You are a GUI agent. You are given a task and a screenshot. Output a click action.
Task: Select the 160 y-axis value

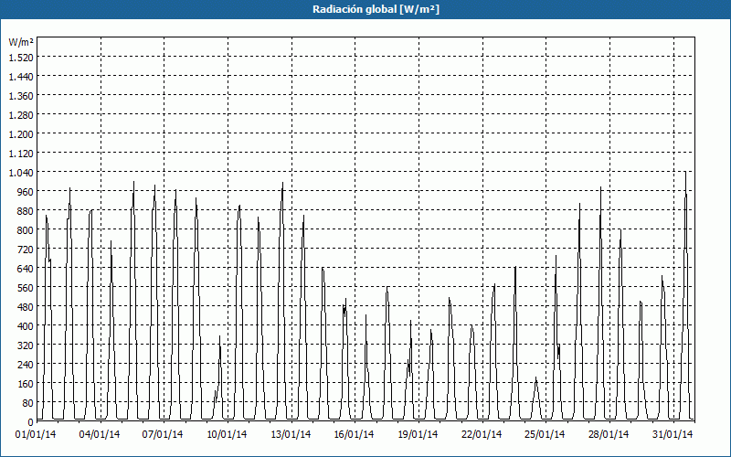(26, 384)
